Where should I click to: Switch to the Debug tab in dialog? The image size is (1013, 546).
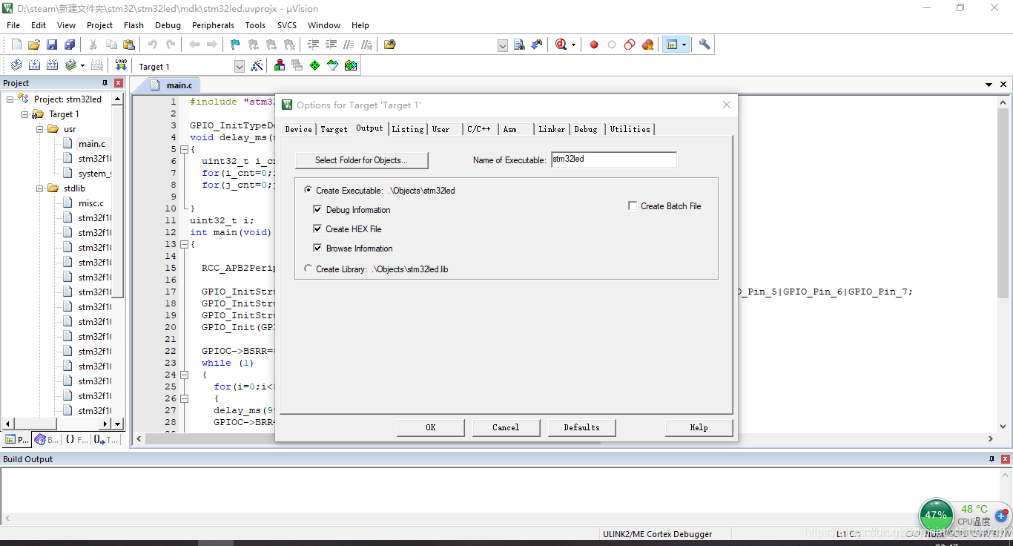point(586,129)
